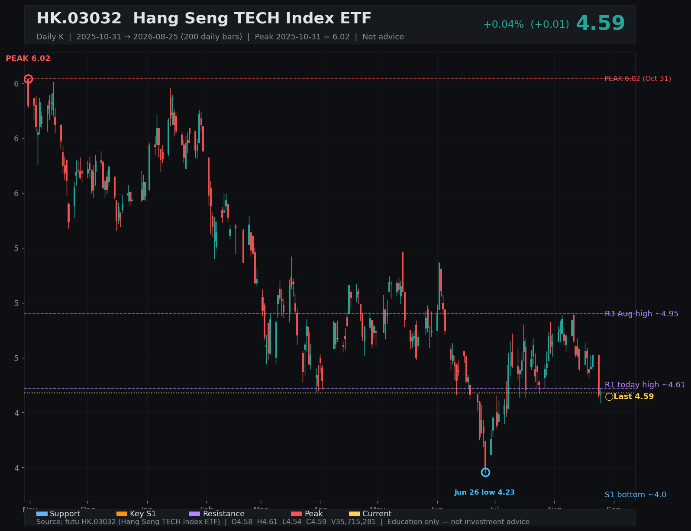Click the bold 'PEAK 6.02' label above the chart
Screen dimensions: 691x531
pos(28,58)
